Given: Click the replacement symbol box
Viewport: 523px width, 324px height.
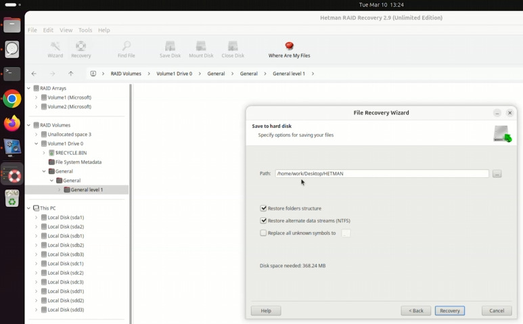Looking at the screenshot, I should (346, 233).
